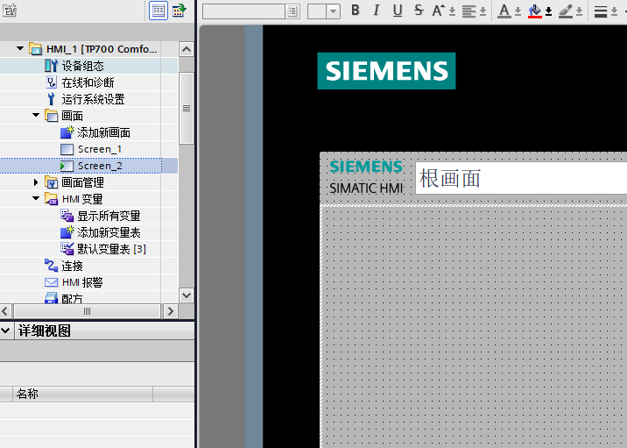Open HMI 报警 alarms item
Image resolution: width=627 pixels, height=448 pixels.
pos(82,282)
